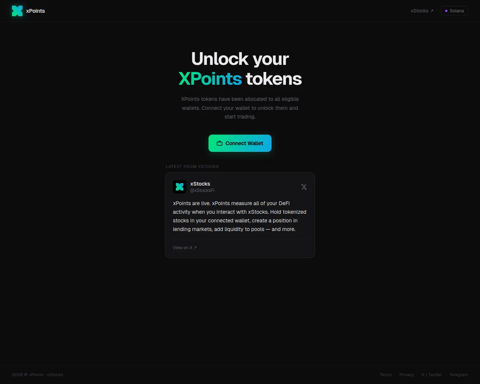Open the xStocks link in header
The width and height of the screenshot is (480, 384).
point(422,11)
